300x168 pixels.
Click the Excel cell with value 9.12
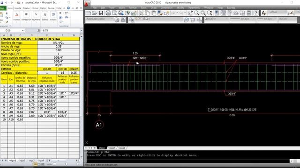(x=31, y=93)
